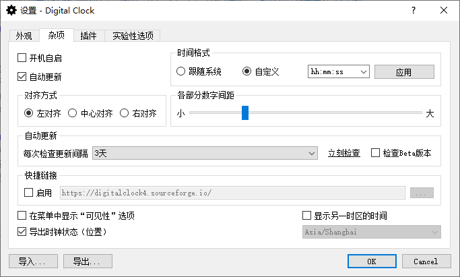Close the settings dialog window
The height and width of the screenshot is (277, 460).
pos(444,10)
